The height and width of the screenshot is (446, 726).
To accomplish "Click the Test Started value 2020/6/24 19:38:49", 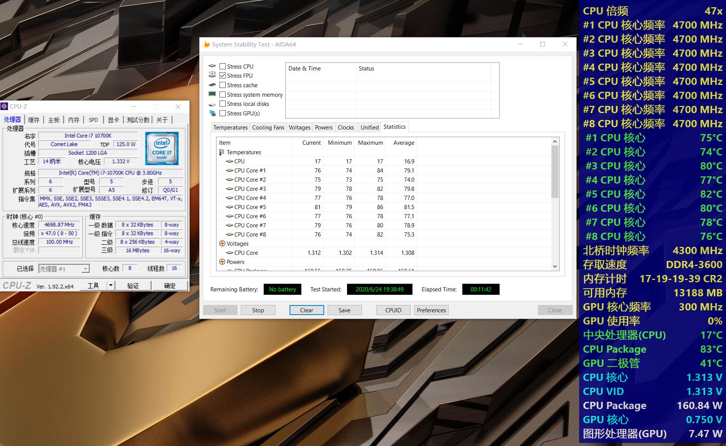I will (380, 289).
